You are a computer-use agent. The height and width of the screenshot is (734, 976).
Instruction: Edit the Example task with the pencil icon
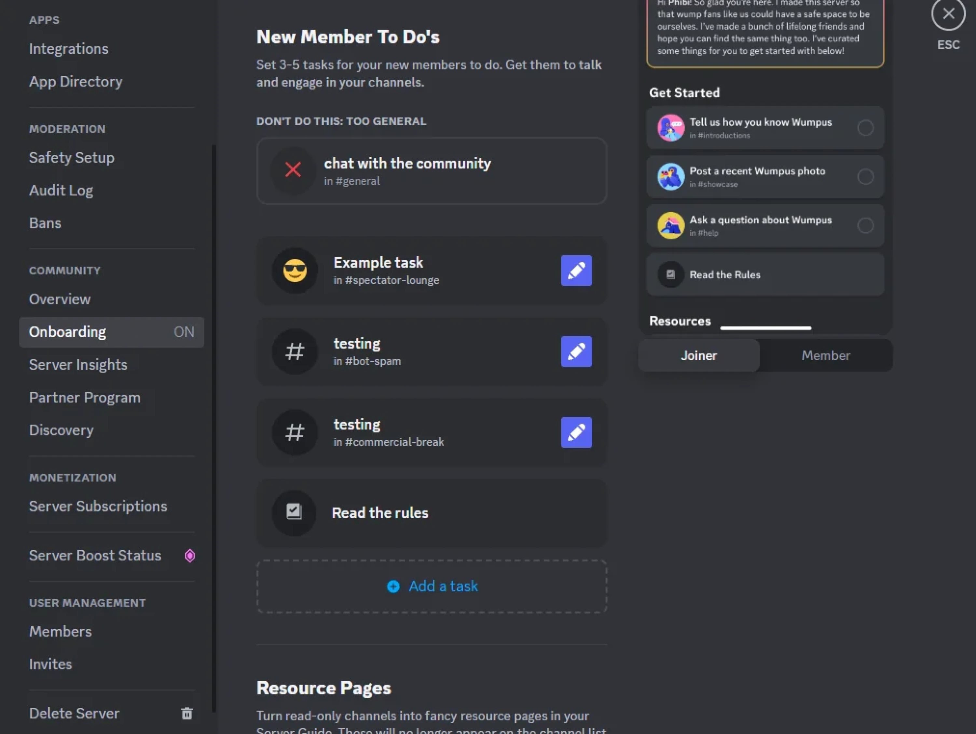coord(576,271)
